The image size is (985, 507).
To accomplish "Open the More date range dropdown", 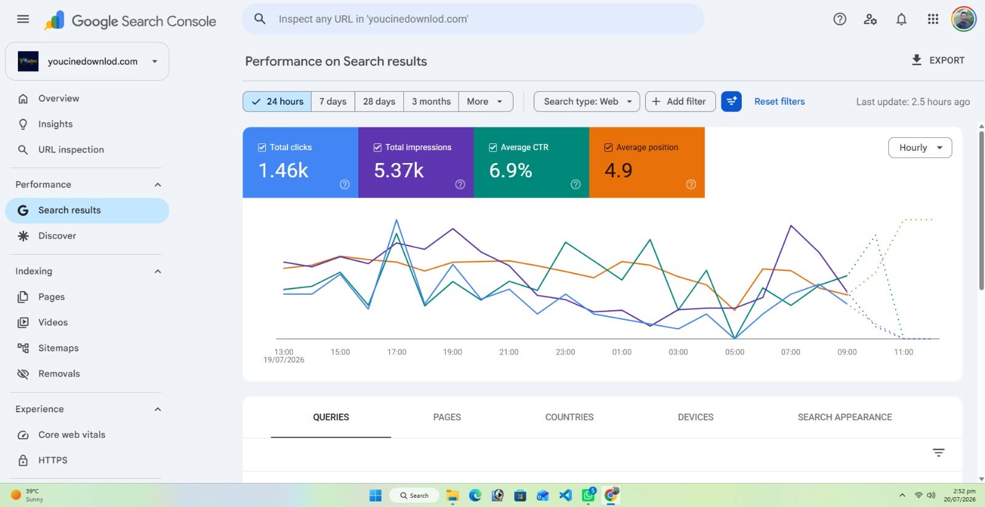I will point(486,102).
